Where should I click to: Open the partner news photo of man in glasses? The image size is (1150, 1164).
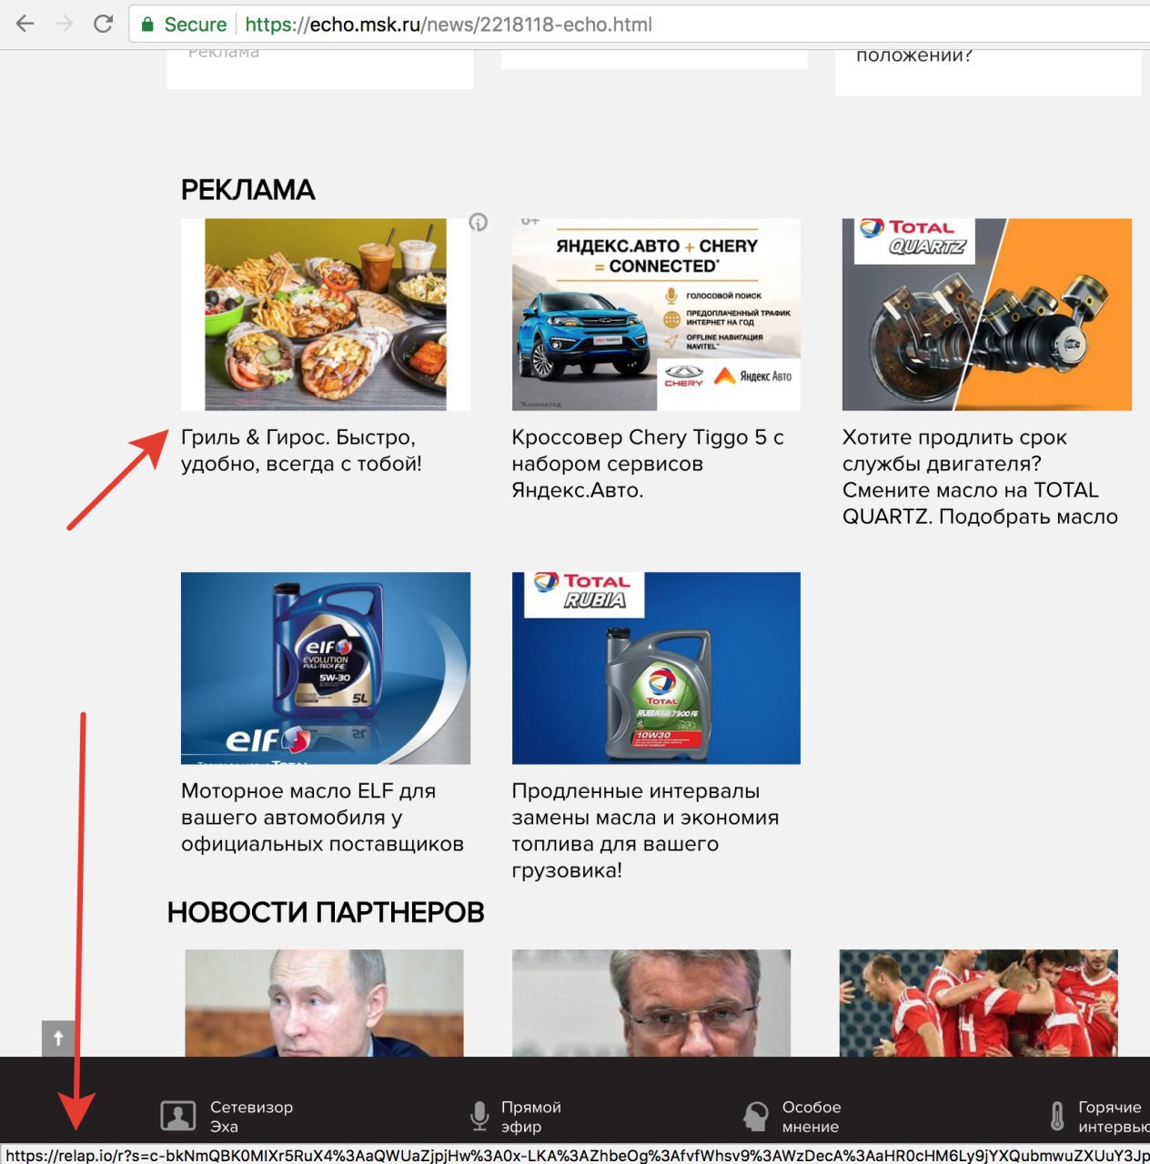651,1003
